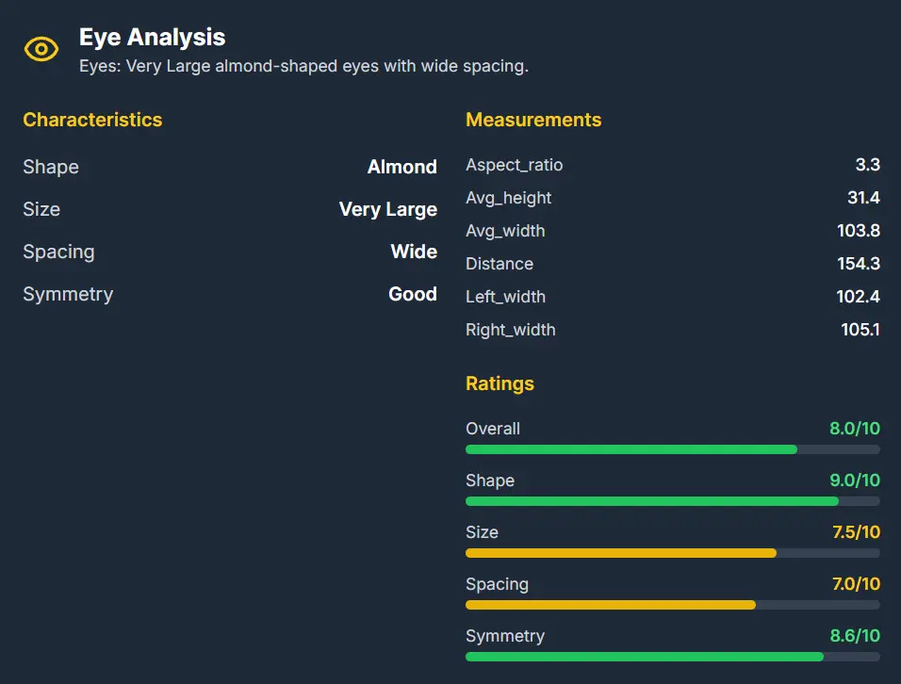The height and width of the screenshot is (684, 901).
Task: Open the Measurements section header
Action: point(533,120)
